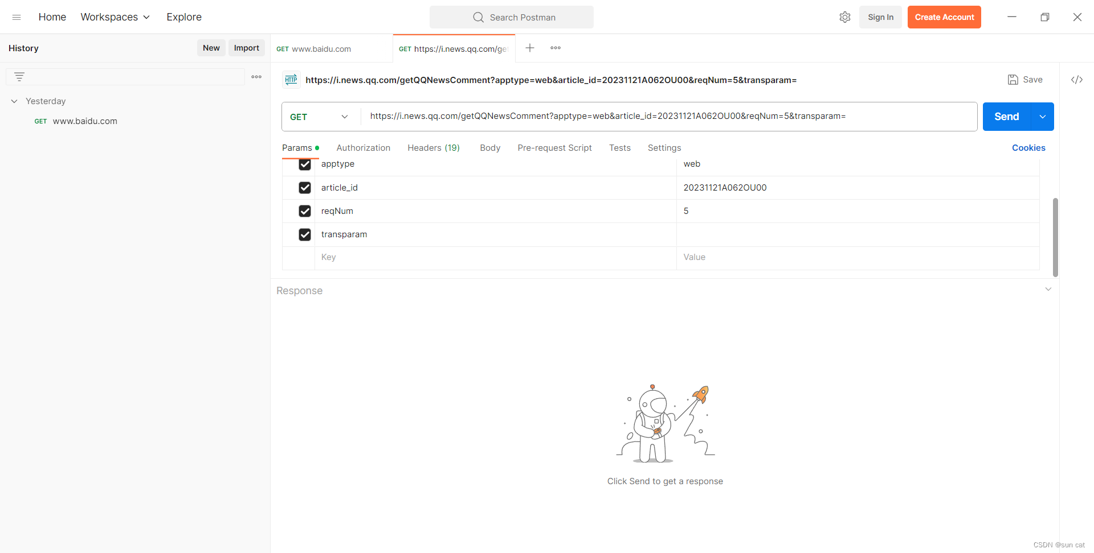Toggle the apptype parameter checkbox
Image resolution: width=1094 pixels, height=553 pixels.
click(305, 164)
